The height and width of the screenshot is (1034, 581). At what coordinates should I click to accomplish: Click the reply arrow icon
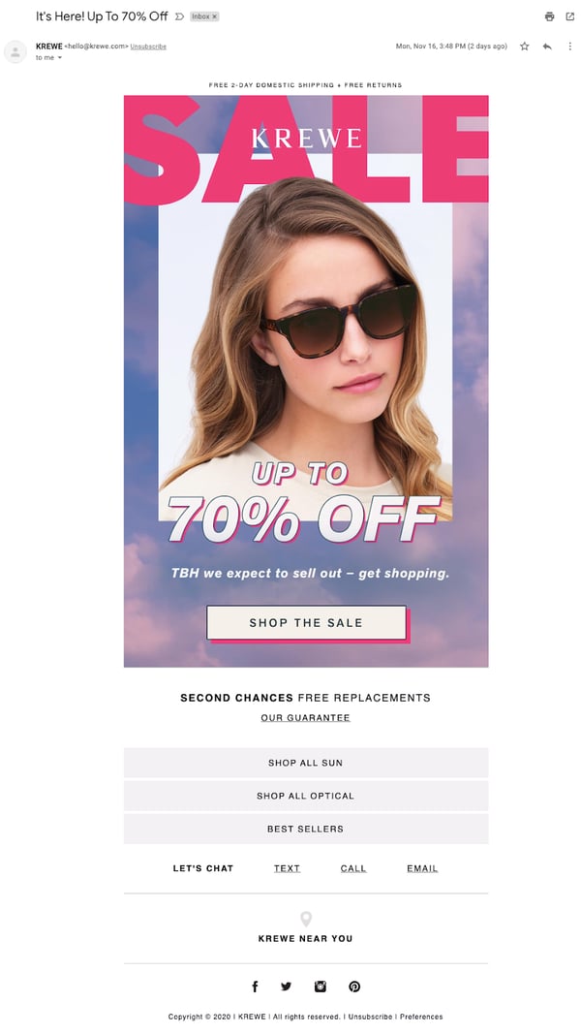(547, 47)
